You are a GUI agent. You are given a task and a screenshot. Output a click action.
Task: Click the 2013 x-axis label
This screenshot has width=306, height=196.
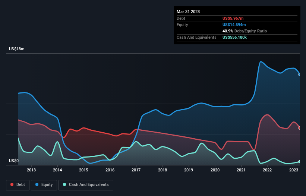[x=31, y=170]
